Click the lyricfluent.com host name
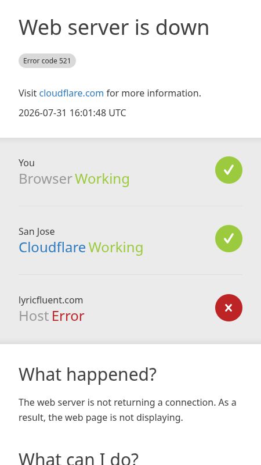261x465 pixels. coord(50,300)
